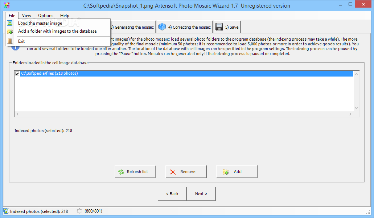Click status bar Indexed photos (selected): 218 text
Screen dimensions: 374x218
coord(39,211)
